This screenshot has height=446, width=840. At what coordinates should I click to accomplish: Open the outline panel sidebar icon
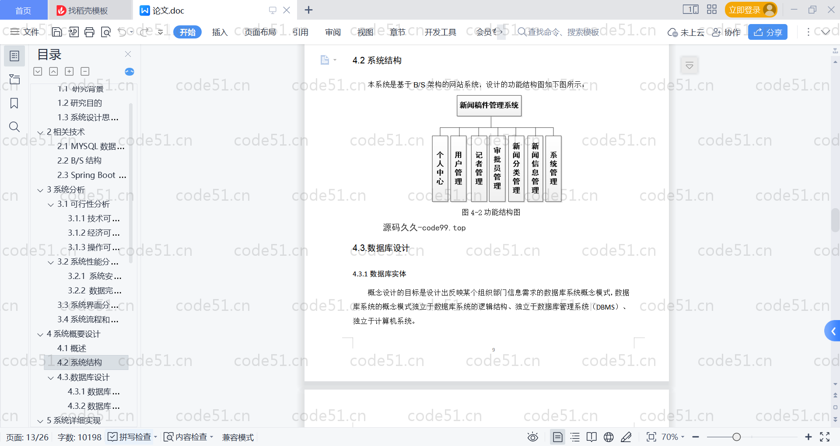click(14, 56)
